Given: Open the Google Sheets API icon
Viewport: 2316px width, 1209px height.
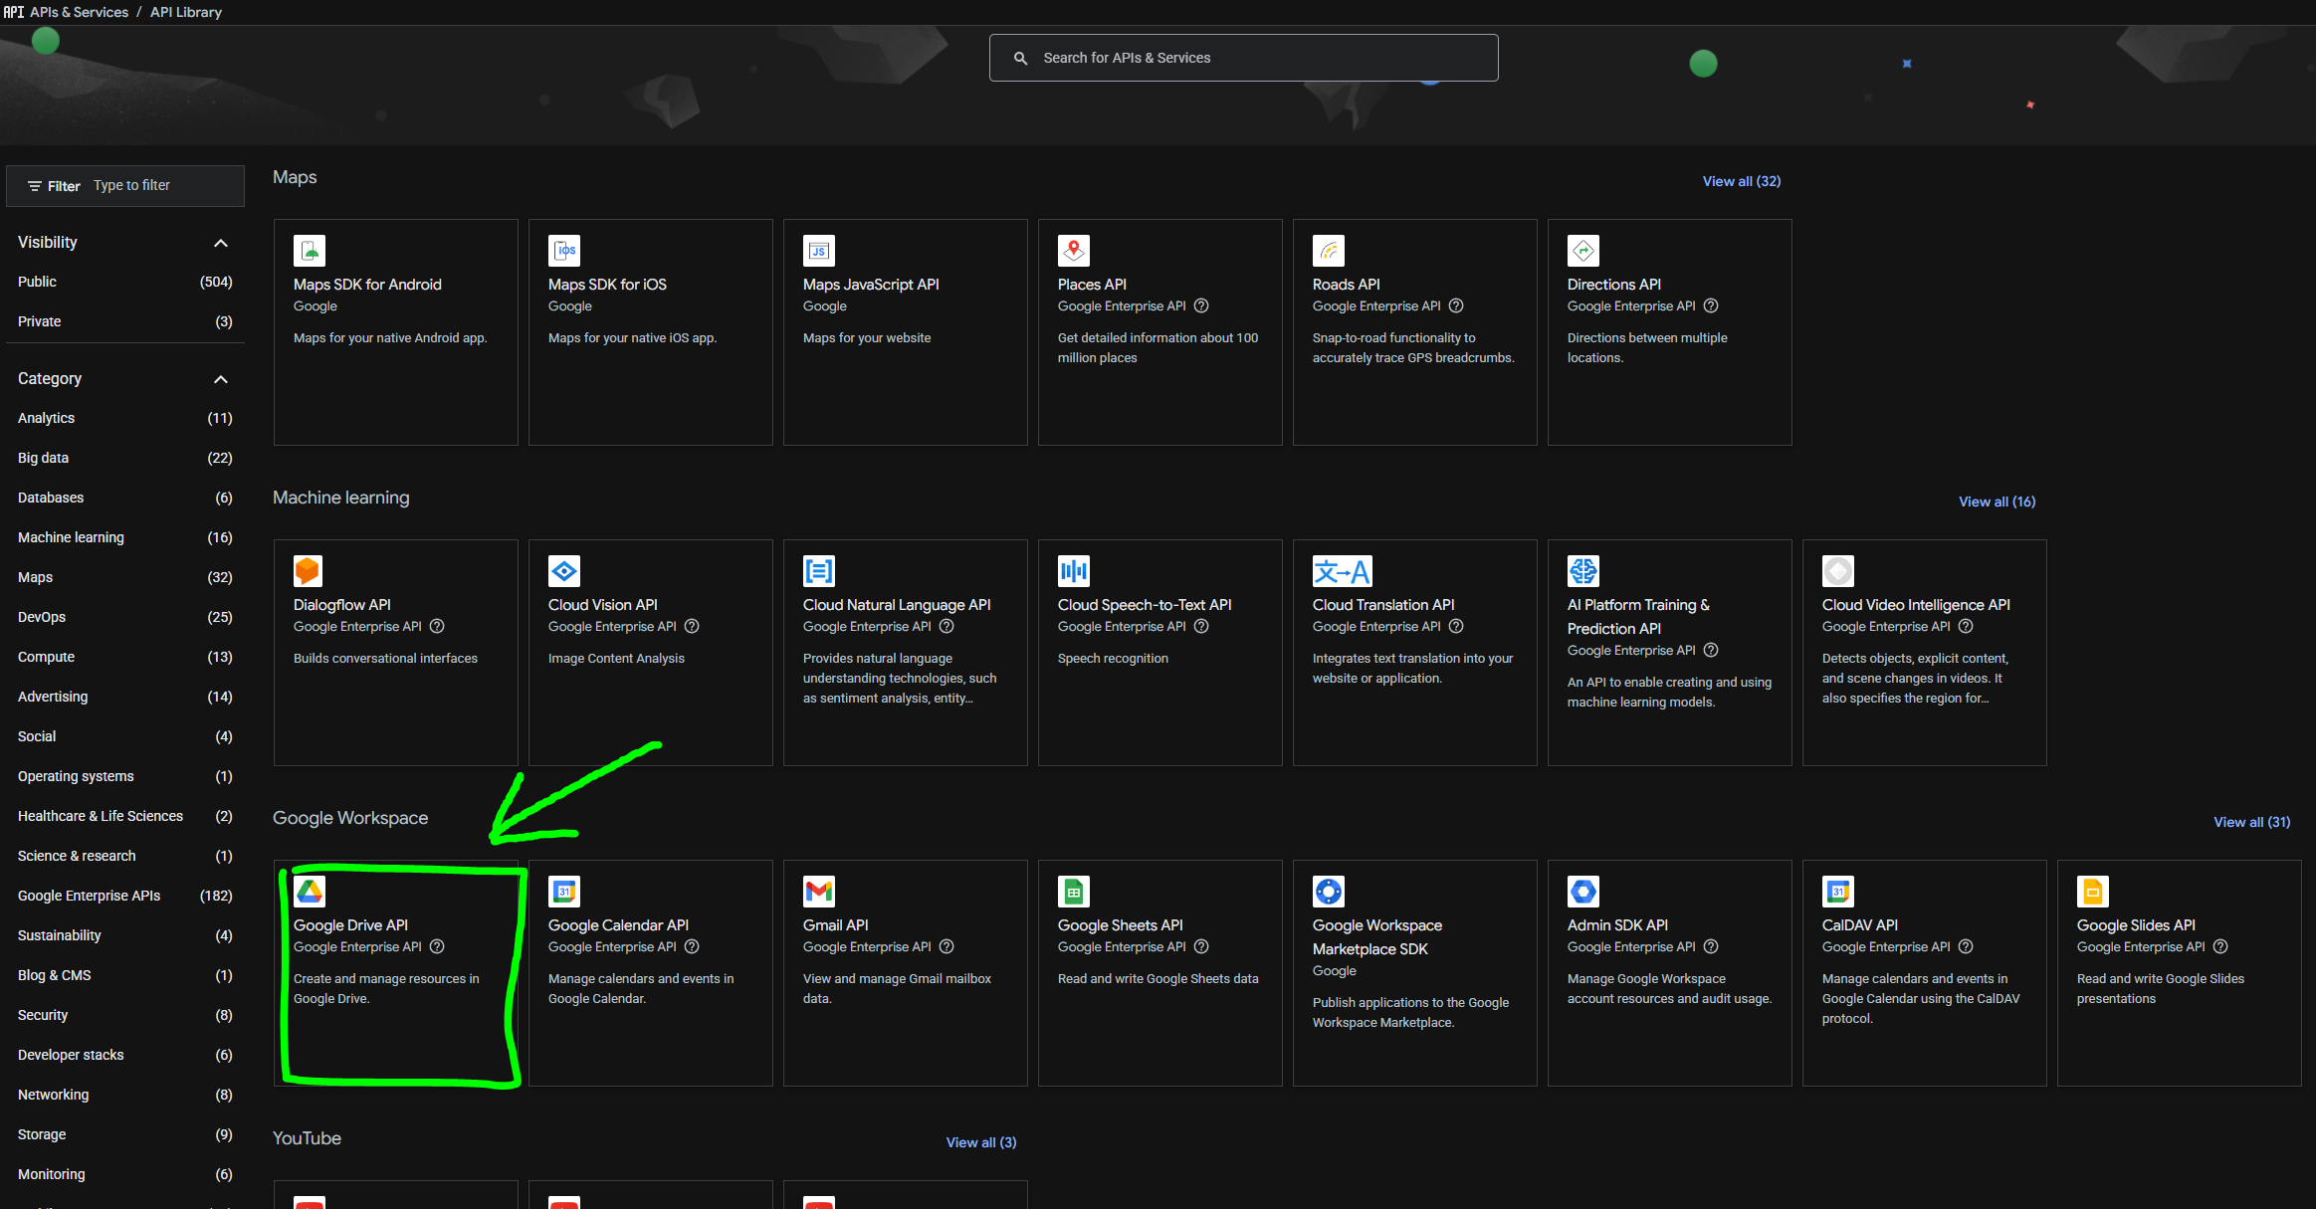Looking at the screenshot, I should click(1073, 892).
